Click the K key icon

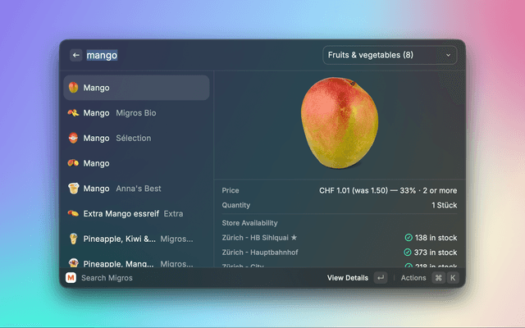tap(452, 278)
